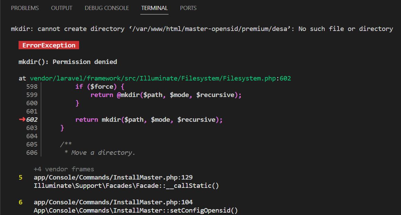Screen dimensions: 401x215
Task: Click stack frame number 5
Action: 20,178
